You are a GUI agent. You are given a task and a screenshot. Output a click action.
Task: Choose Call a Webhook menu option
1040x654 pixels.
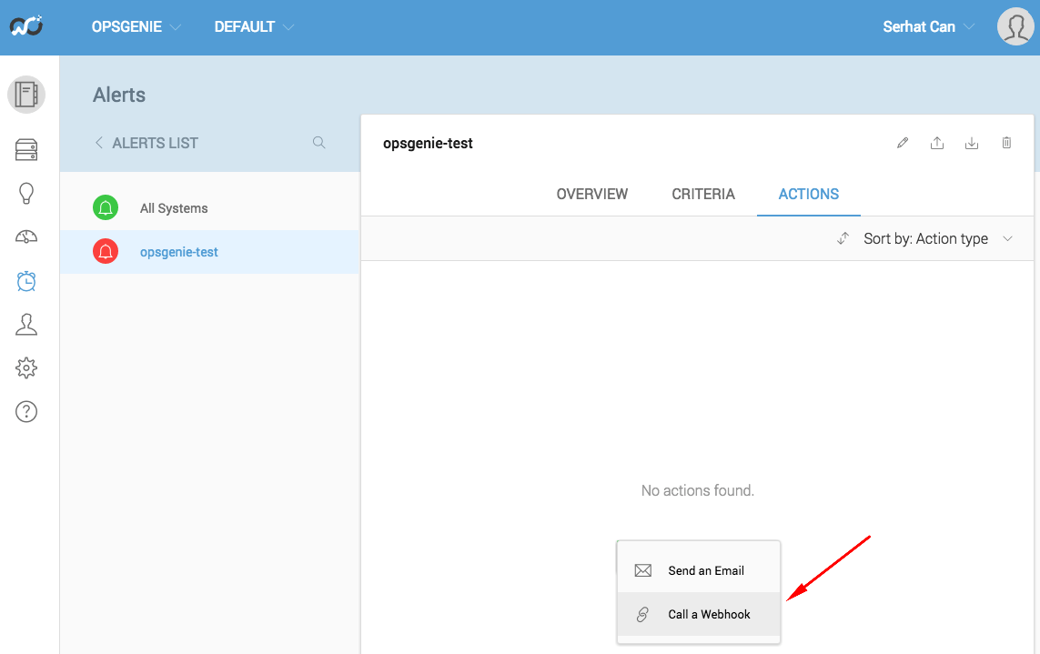(x=699, y=614)
